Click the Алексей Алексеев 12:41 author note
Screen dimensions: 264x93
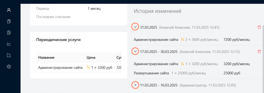189,27
